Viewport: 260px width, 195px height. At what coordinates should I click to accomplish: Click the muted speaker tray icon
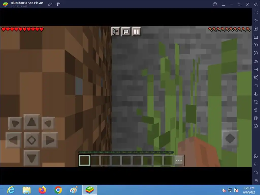pyautogui.click(x=224, y=190)
